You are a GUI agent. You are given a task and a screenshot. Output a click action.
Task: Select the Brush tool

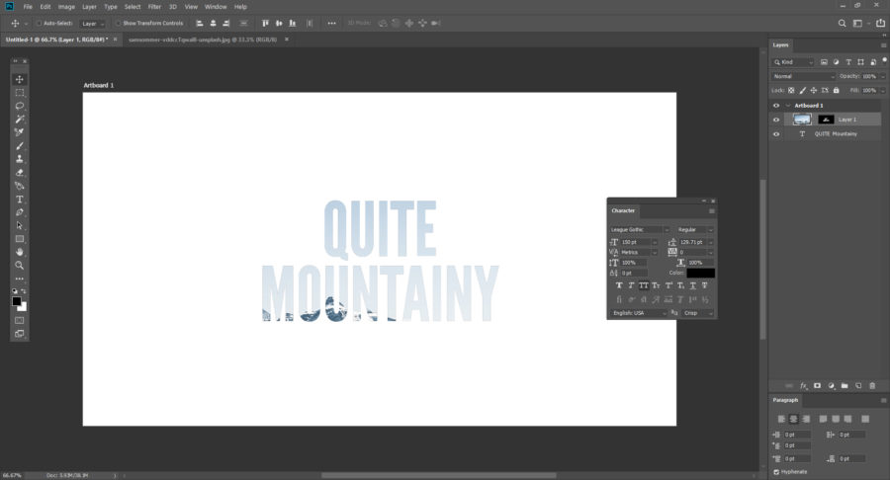(x=20, y=145)
